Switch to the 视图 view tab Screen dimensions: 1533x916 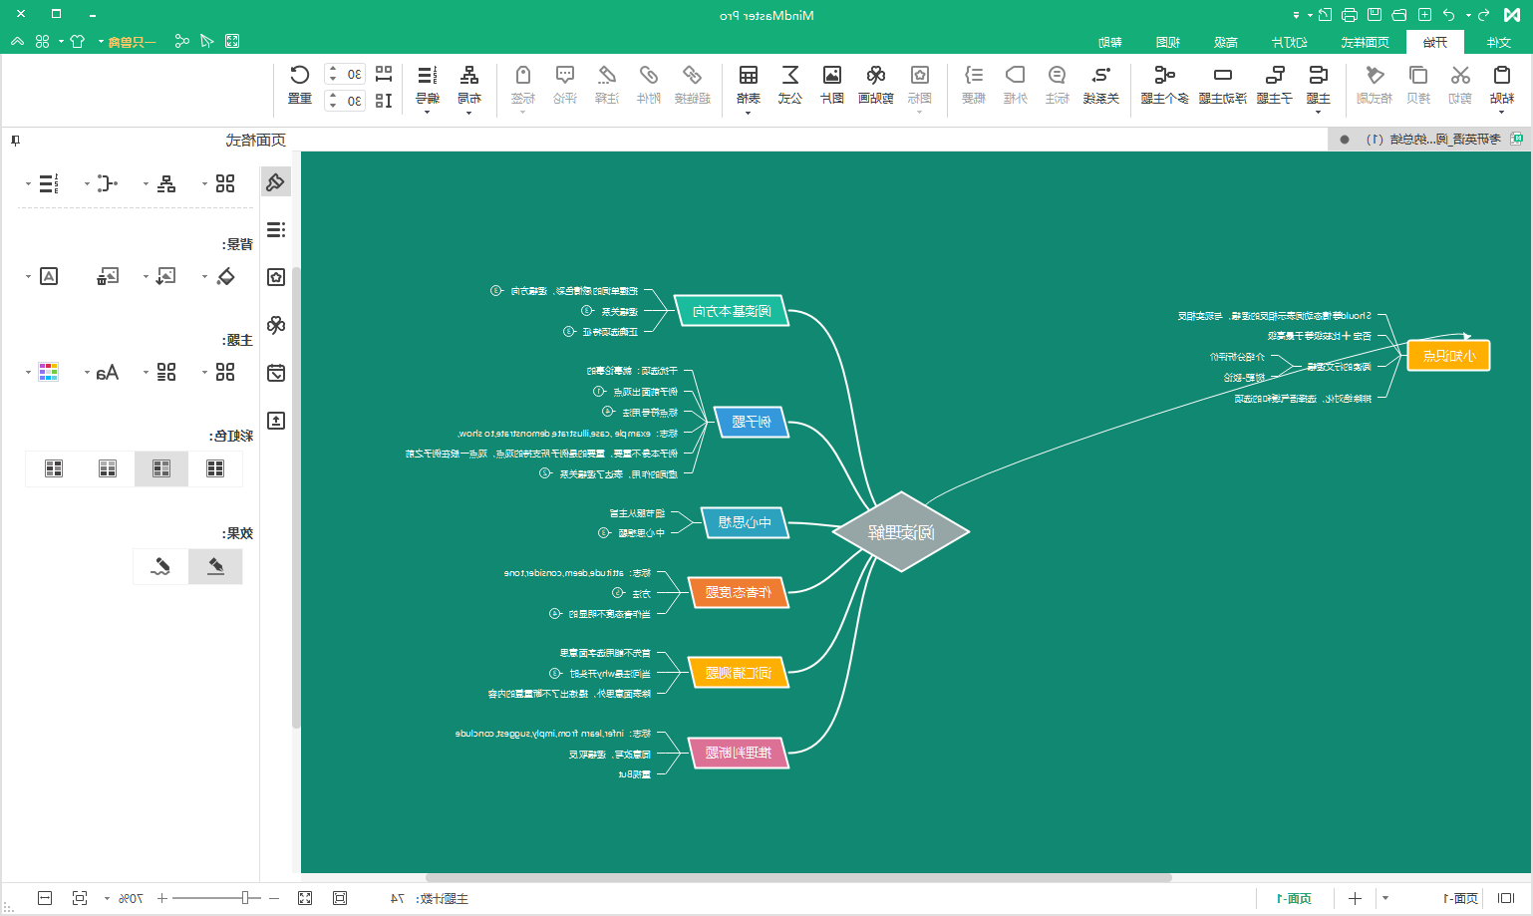coord(1168,42)
